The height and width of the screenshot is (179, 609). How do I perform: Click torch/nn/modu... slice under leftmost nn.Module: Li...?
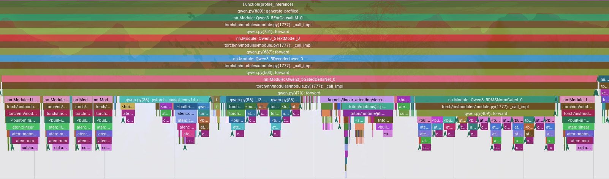point(22,107)
